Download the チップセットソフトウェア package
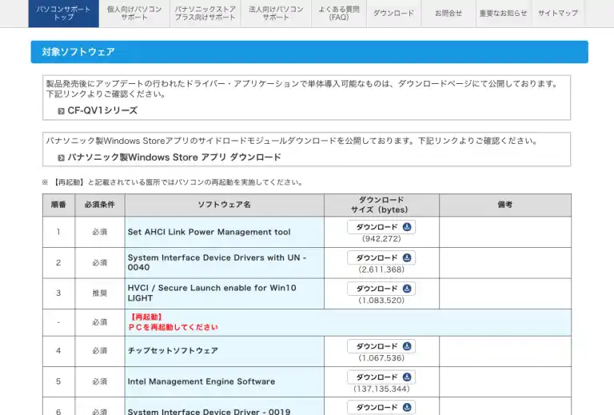Screen dimensions: 614x415 tap(381, 346)
